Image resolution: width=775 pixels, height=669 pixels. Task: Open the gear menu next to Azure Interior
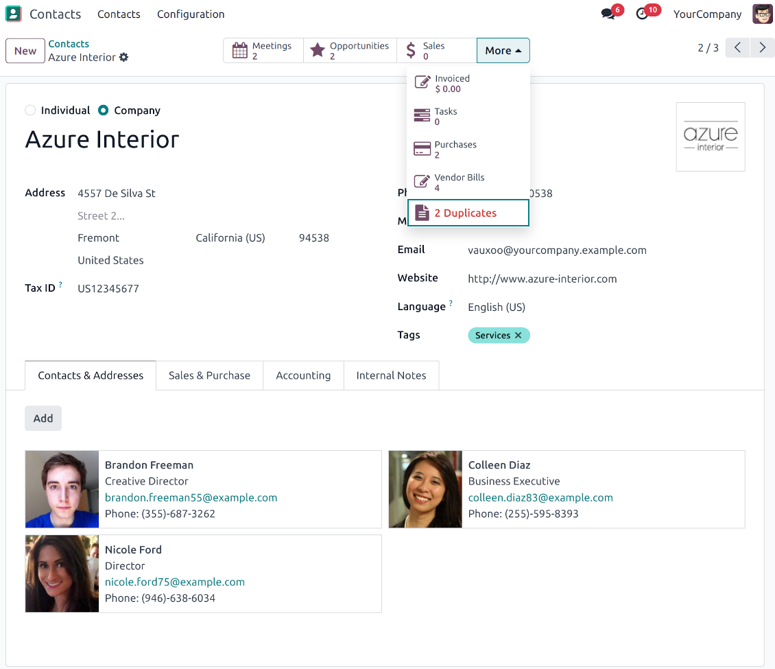pos(123,58)
